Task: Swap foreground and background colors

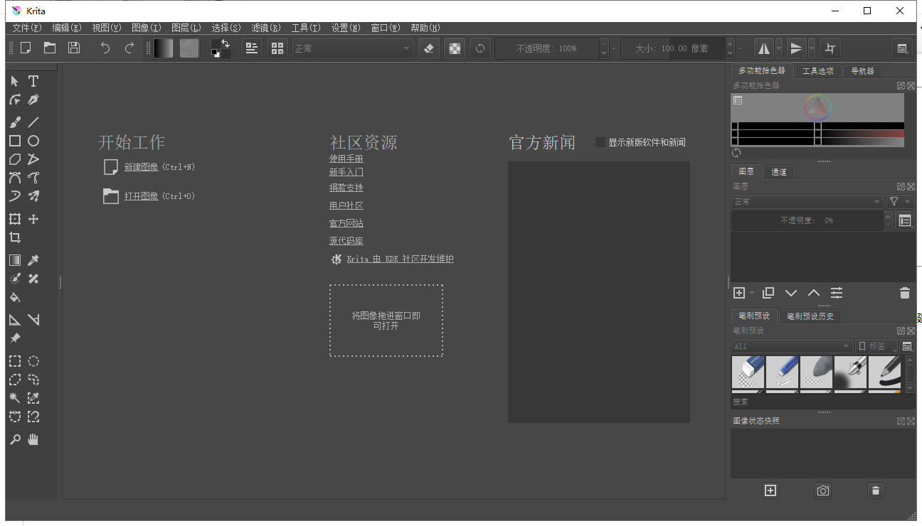Action: point(226,43)
